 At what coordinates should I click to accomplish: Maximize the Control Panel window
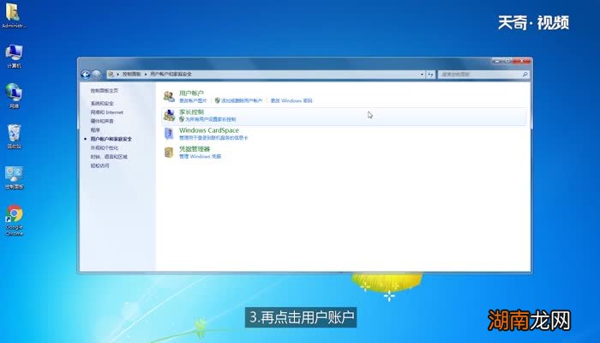[507, 61]
